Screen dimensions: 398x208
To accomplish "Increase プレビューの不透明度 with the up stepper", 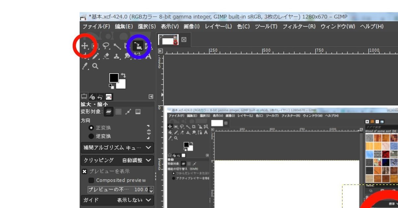I will [x=151, y=188].
